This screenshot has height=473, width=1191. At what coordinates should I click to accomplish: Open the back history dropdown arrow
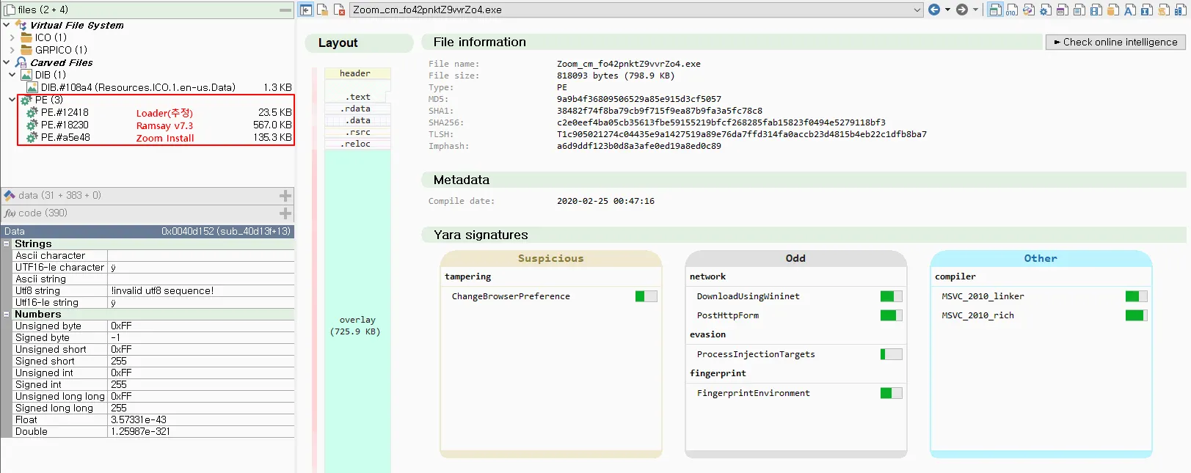(947, 10)
